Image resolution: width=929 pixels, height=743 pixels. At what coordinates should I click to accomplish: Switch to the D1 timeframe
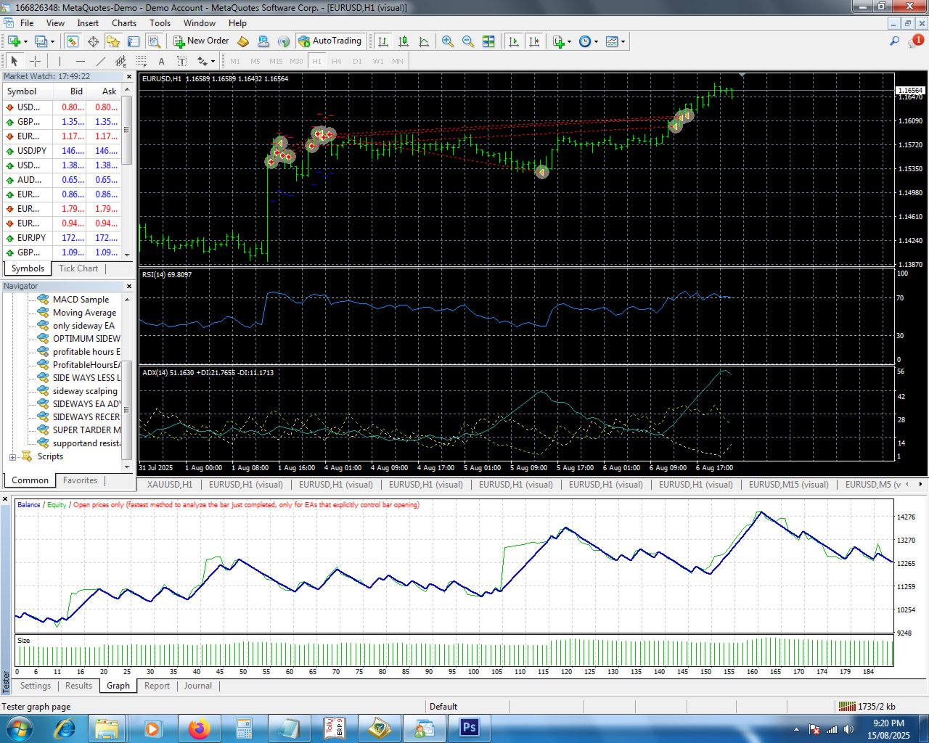click(357, 61)
